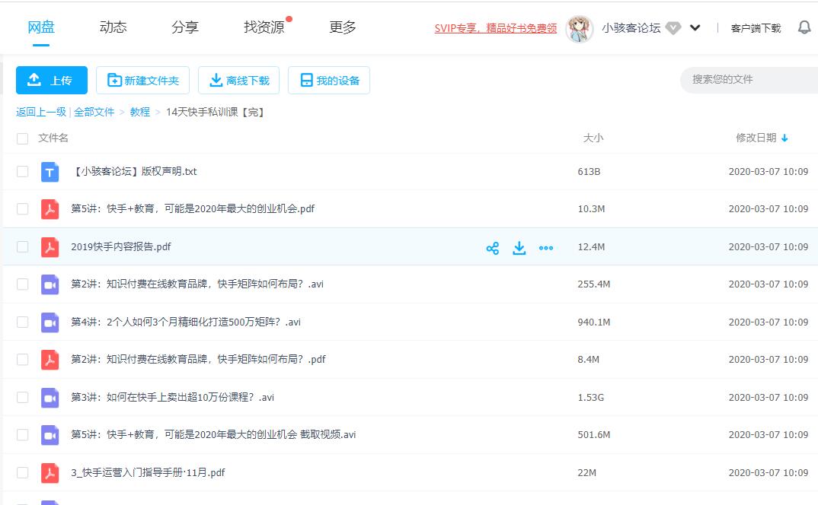The image size is (818, 505).
Task: Click the PDF icon of 第2讲 .pdf file
Action: [x=50, y=360]
